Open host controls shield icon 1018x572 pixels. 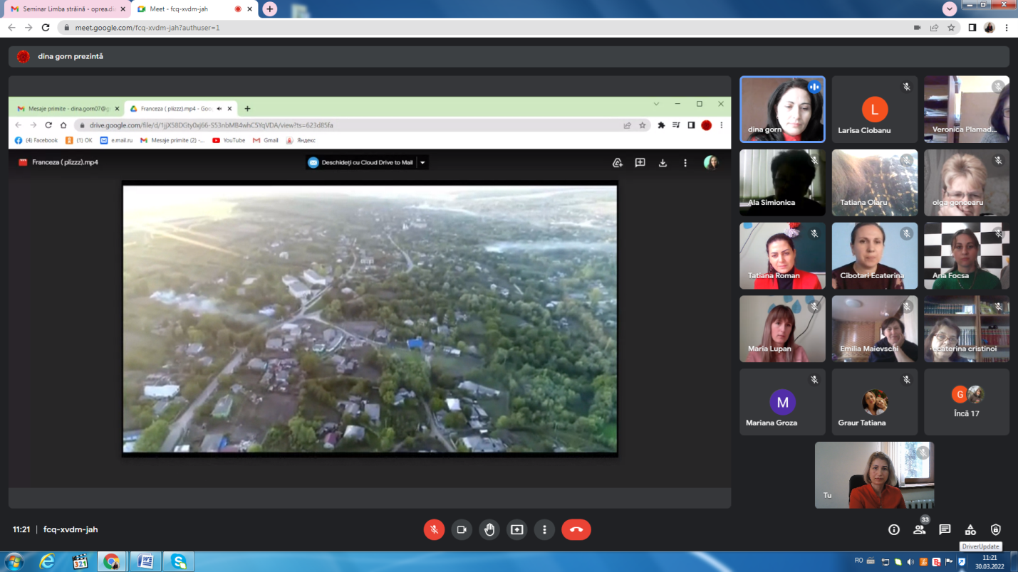pyautogui.click(x=996, y=529)
